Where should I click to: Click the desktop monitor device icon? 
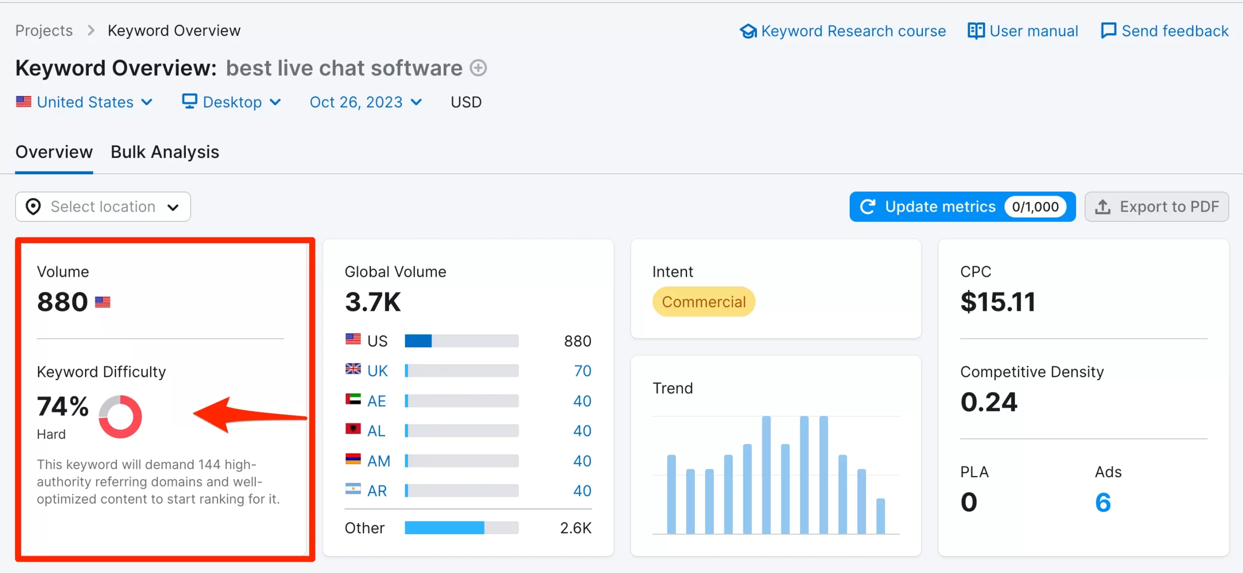click(189, 101)
